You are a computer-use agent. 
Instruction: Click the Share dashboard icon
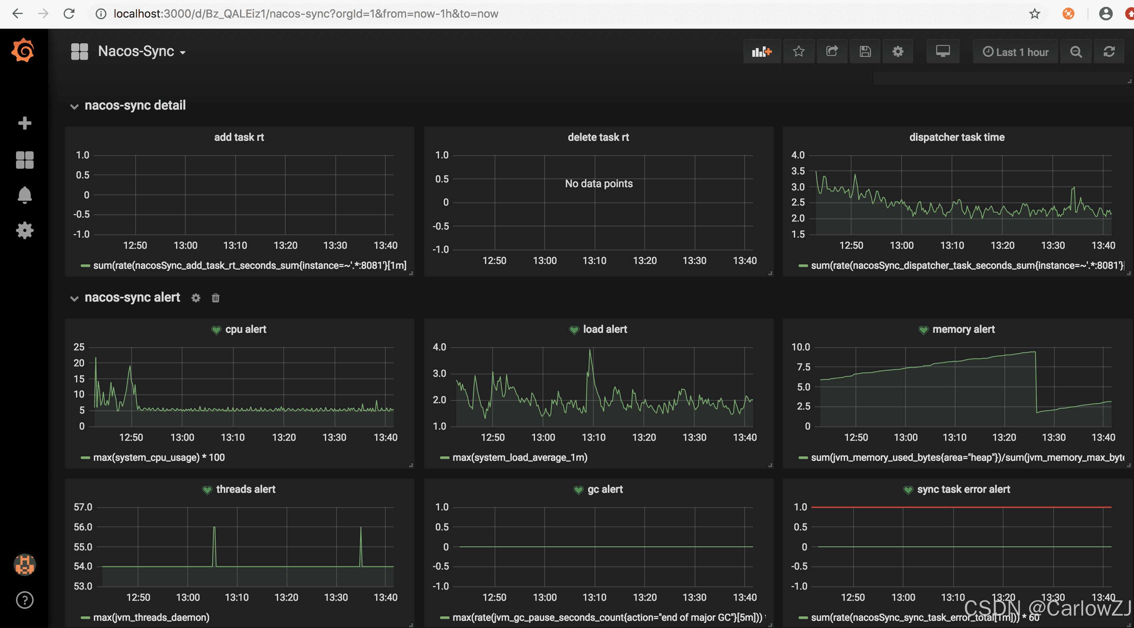(x=831, y=52)
